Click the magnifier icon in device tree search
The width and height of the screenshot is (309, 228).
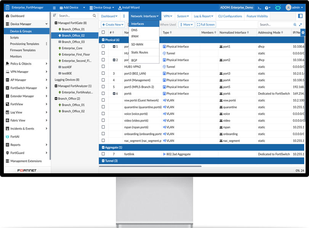(94, 16)
